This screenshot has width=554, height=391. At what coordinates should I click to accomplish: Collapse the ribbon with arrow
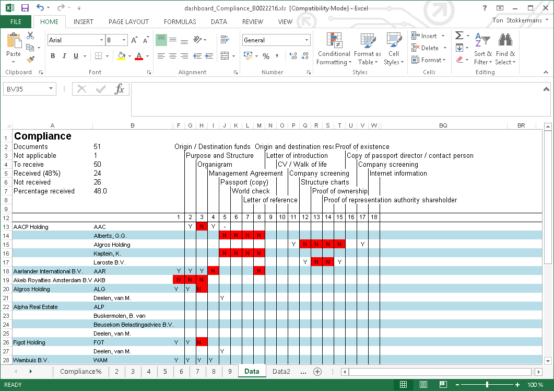(x=546, y=72)
